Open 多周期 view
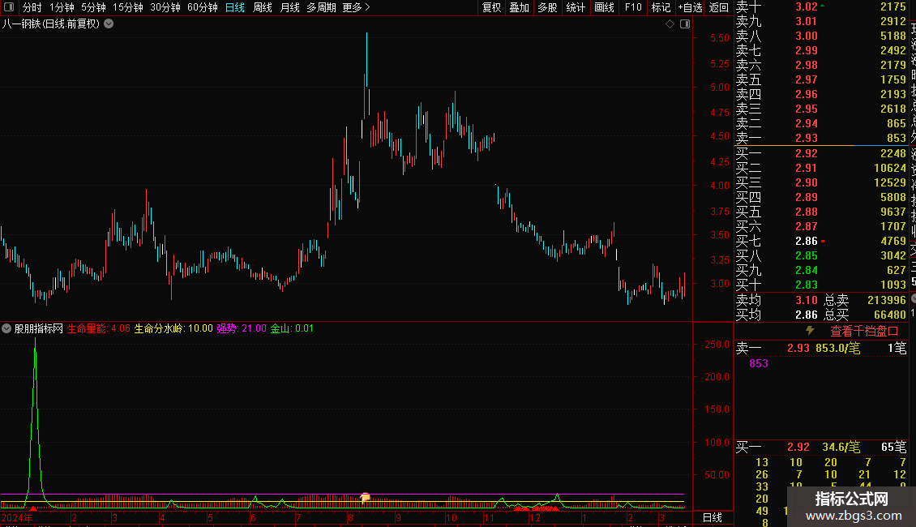 tap(321, 7)
